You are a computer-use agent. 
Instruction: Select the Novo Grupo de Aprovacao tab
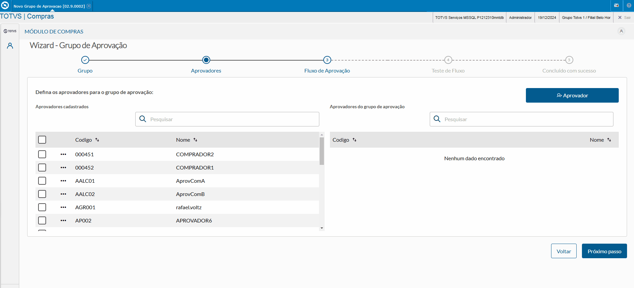[49, 6]
